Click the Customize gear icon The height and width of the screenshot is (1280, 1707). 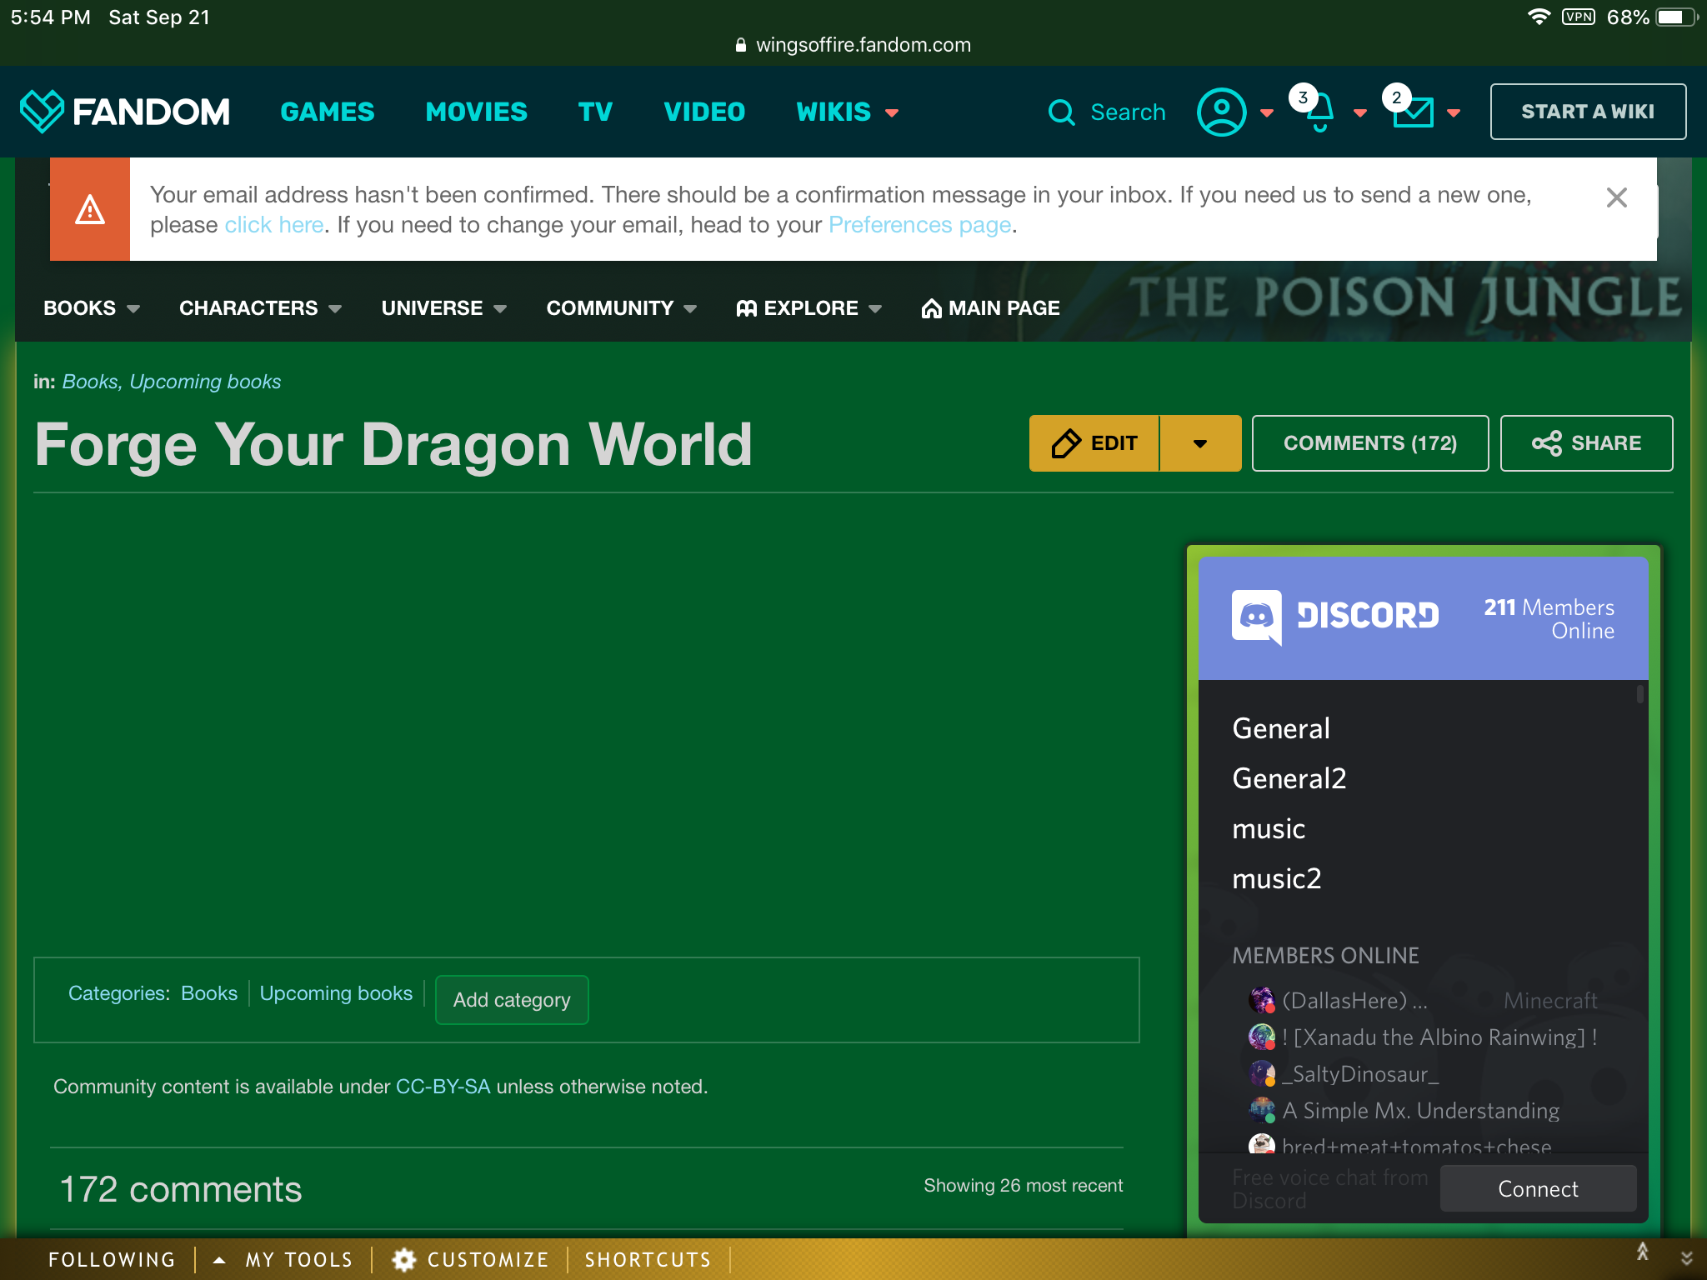coord(404,1259)
